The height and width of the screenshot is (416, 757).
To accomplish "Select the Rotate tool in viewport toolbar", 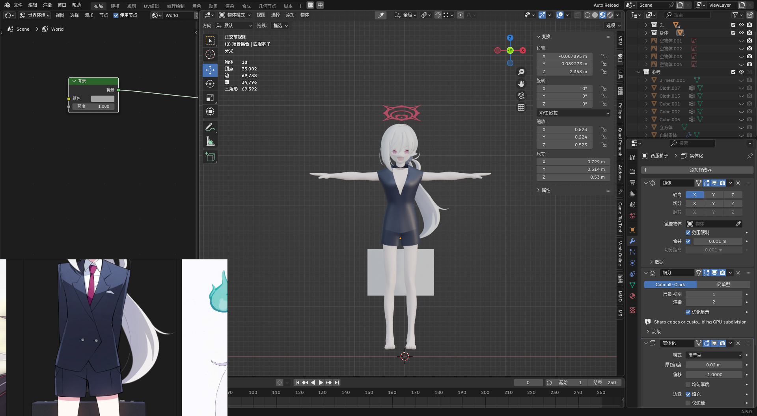I will 210,84.
